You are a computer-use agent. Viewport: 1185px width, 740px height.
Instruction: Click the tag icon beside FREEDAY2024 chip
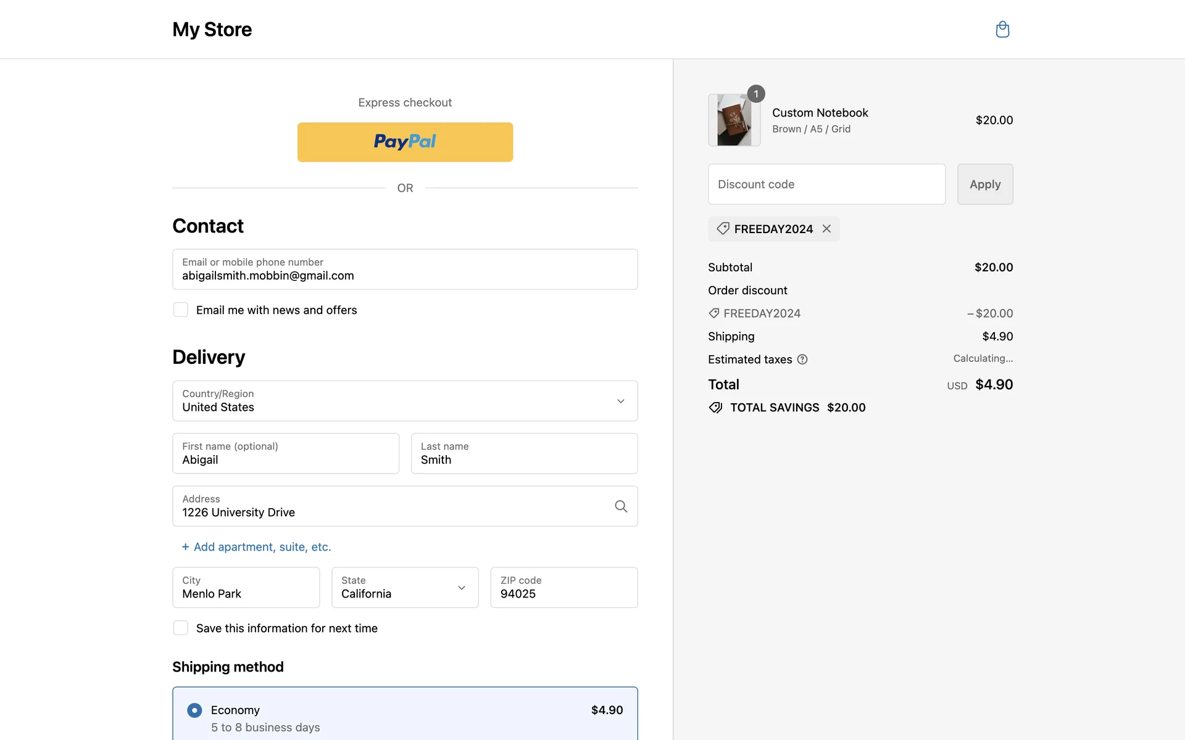click(723, 229)
